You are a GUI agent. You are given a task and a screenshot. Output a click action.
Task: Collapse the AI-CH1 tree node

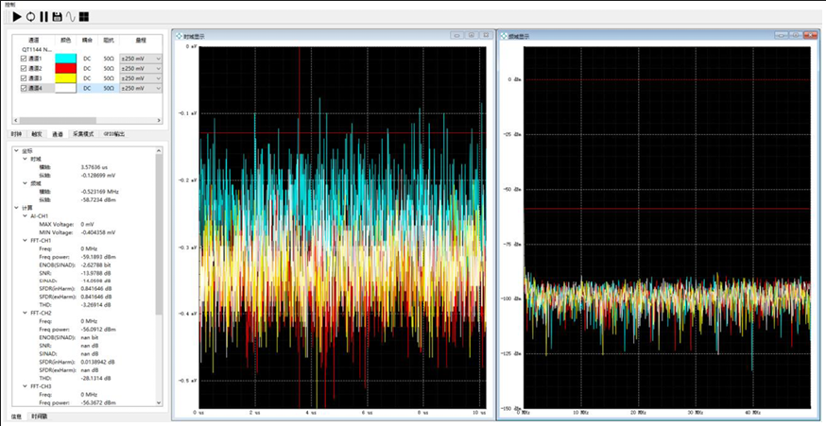pyautogui.click(x=24, y=216)
